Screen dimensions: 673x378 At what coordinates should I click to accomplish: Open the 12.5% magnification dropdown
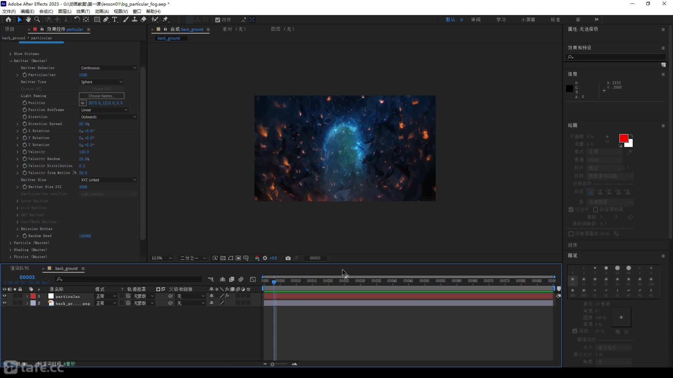162,258
